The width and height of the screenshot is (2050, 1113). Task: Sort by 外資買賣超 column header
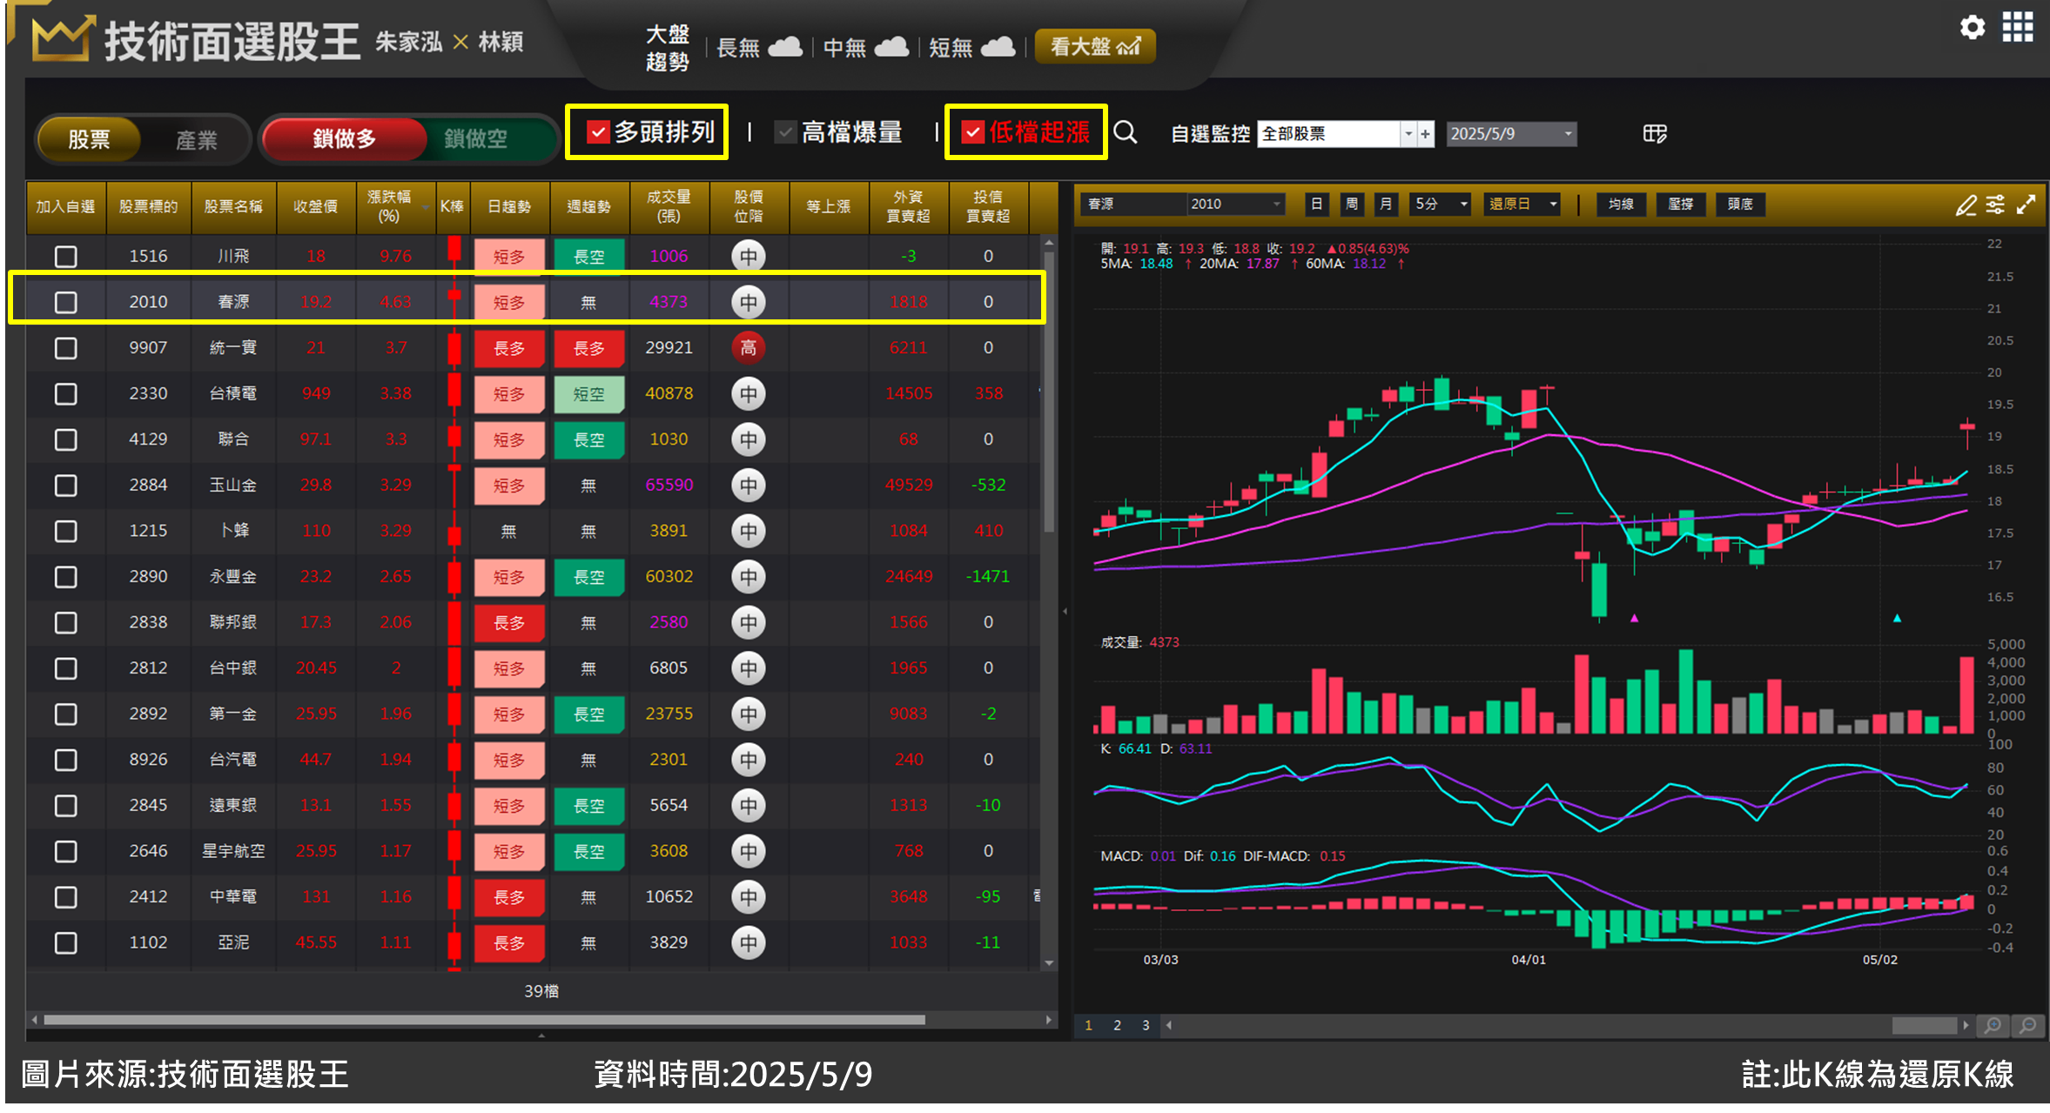pos(908,207)
